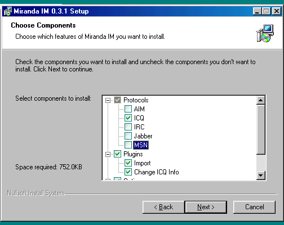The height and width of the screenshot is (225, 284).
Task: Collapse the Protocols tree node
Action: 108,100
